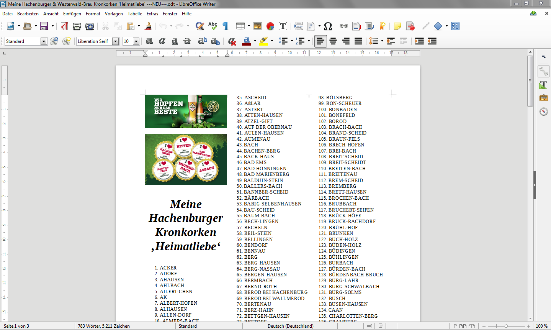Viewport: 551px width, 330px height.
Task: Insert an image
Action: (258, 26)
